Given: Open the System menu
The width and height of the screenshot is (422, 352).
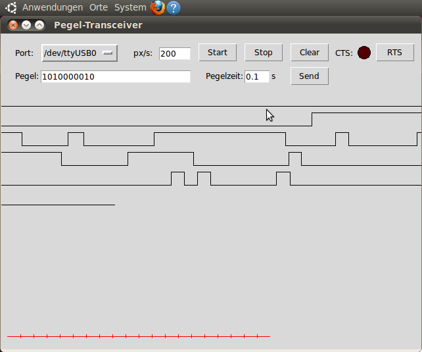Looking at the screenshot, I should 130,8.
